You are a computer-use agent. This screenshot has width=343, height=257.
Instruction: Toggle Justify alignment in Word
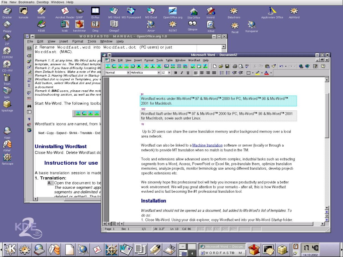214,73
